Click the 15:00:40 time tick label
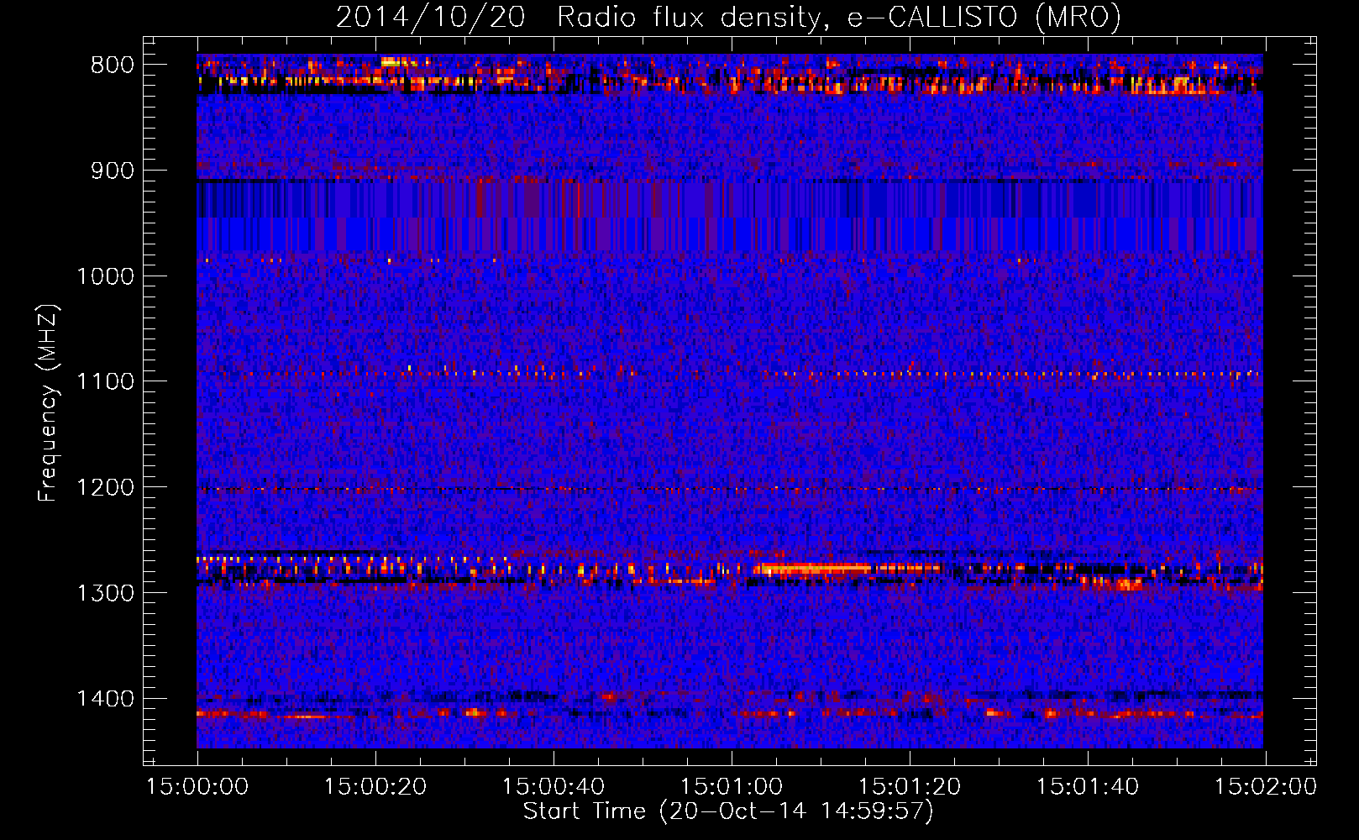Viewport: 1359px width, 840px height. (554, 787)
